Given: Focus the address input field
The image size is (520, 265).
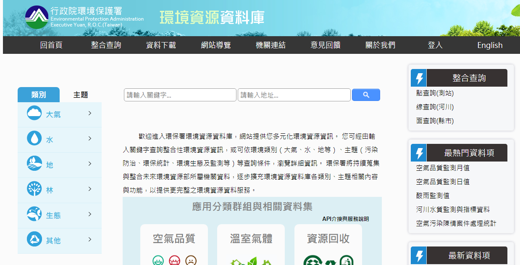Looking at the screenshot, I should [x=294, y=95].
